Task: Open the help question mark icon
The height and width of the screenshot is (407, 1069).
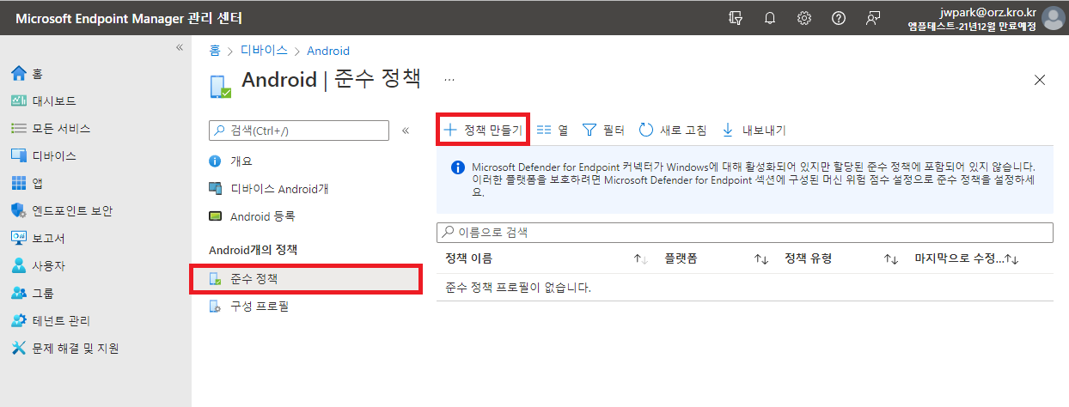Action: (x=839, y=17)
